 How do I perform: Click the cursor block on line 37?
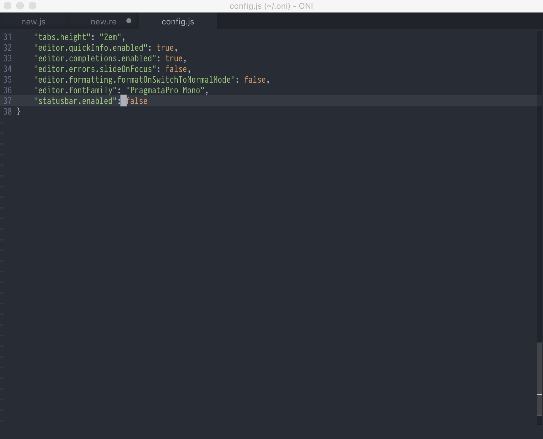point(124,101)
